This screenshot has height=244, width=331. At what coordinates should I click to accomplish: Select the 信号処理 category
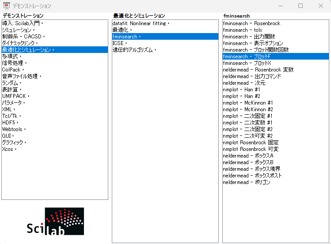[13, 63]
